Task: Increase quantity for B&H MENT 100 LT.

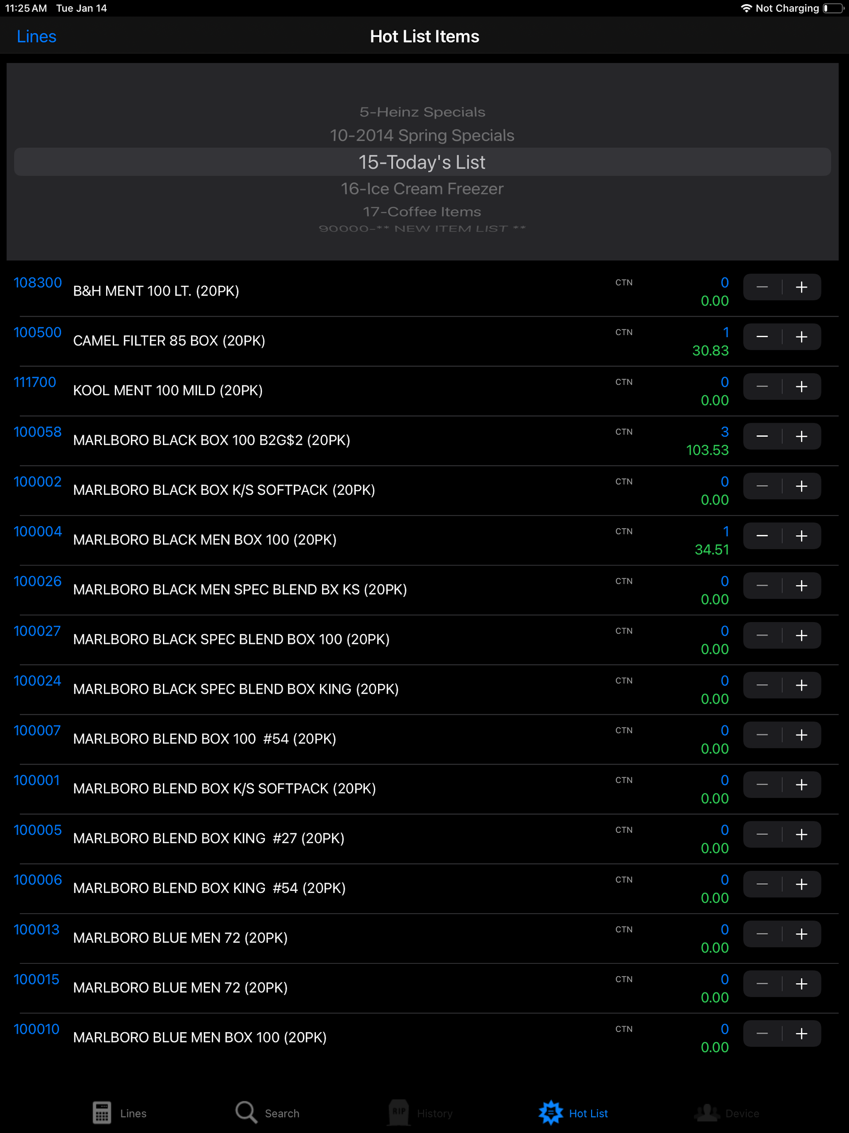Action: tap(801, 287)
